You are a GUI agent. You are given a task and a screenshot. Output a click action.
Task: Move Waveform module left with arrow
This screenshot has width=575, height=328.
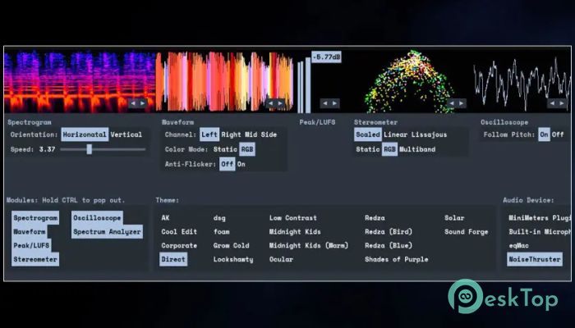pyautogui.click(x=270, y=103)
